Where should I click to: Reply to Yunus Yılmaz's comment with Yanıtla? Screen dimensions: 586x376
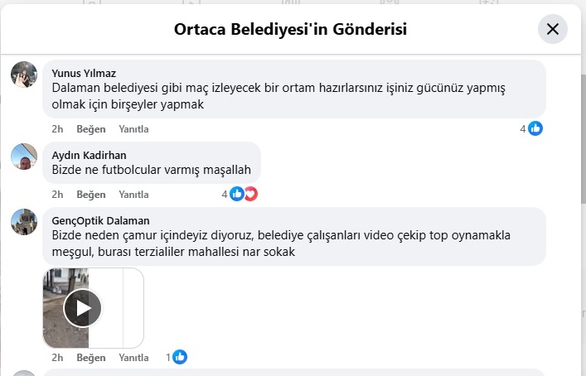pos(133,129)
